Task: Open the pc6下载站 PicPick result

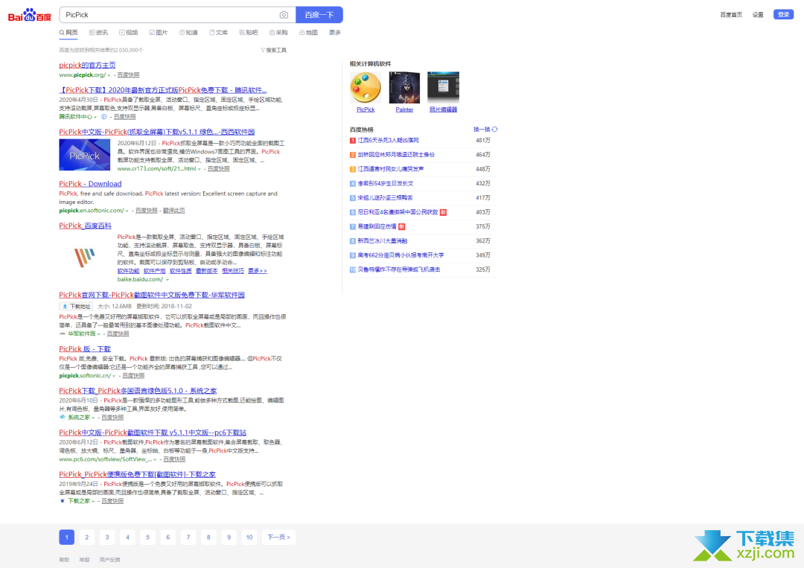Action: click(x=153, y=433)
